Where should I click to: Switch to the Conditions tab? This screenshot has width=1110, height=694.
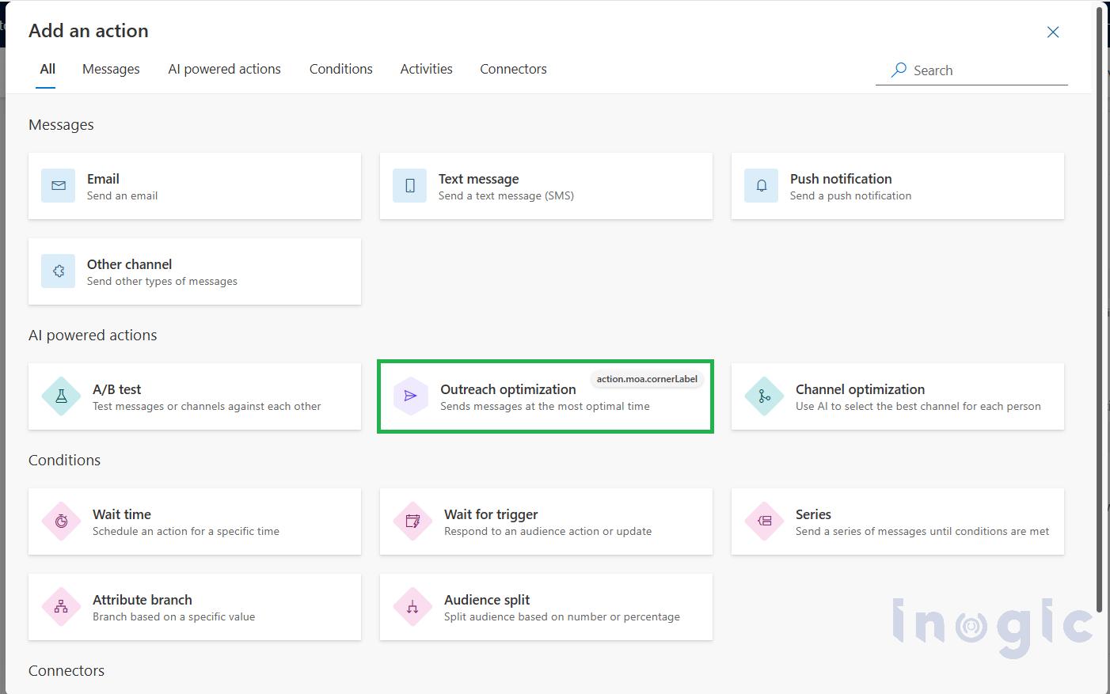pos(340,69)
